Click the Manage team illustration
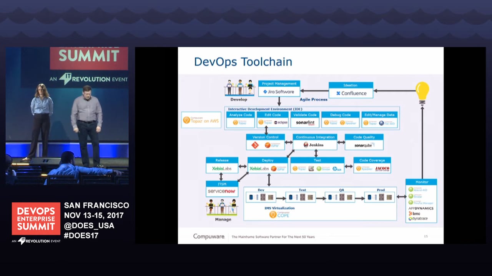This screenshot has height=276, width=492. click(x=222, y=207)
